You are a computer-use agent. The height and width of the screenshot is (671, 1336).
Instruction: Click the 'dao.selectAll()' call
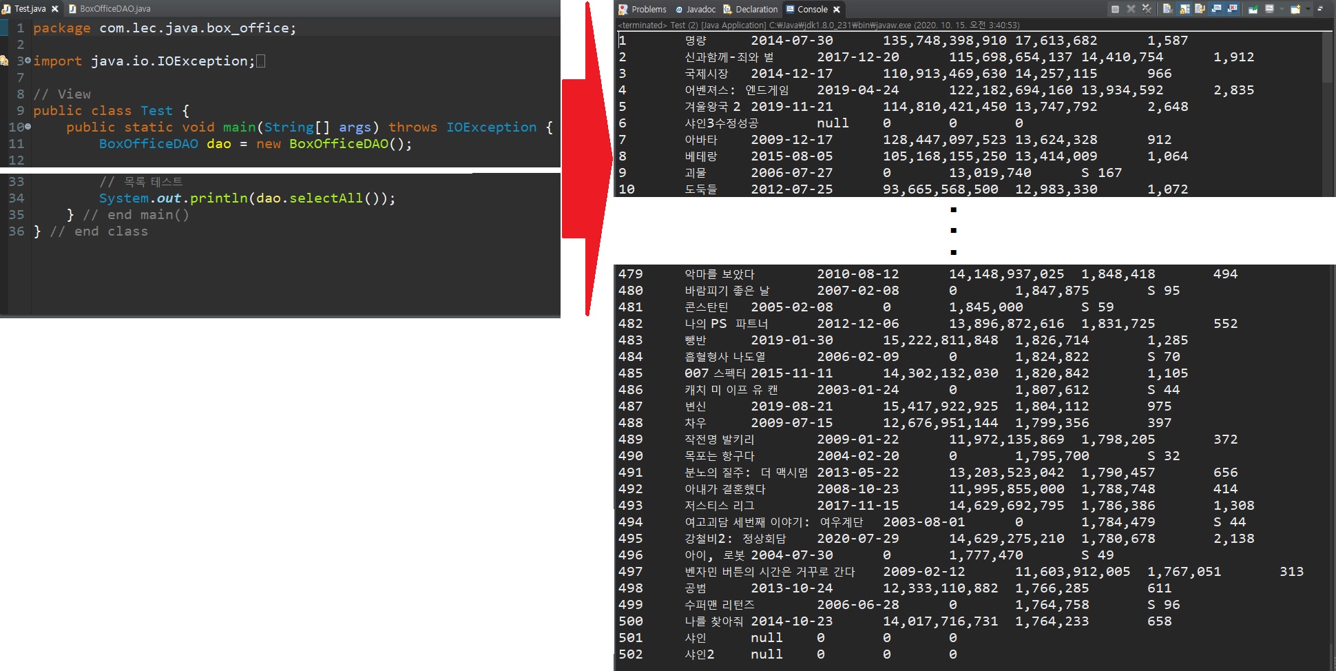click(322, 198)
